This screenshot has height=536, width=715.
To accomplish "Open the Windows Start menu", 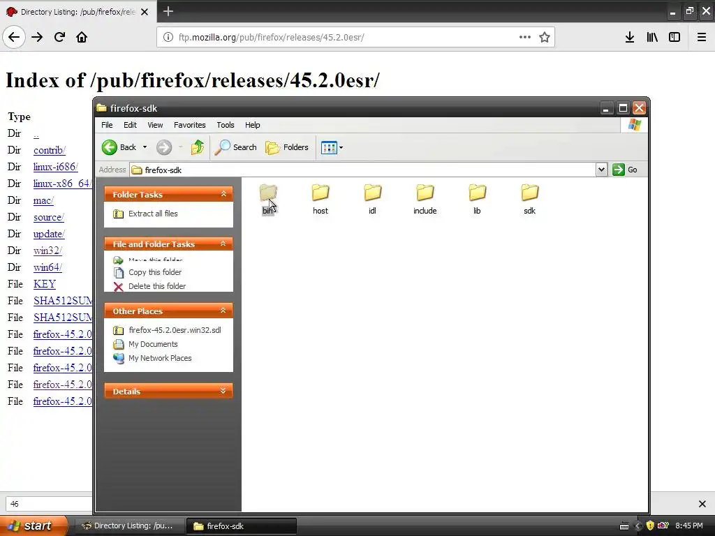I will tap(33, 526).
